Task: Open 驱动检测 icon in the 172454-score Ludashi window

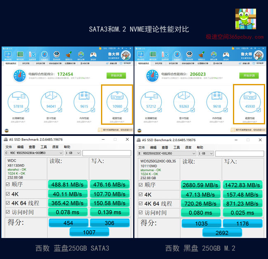Action: click(x=56, y=55)
